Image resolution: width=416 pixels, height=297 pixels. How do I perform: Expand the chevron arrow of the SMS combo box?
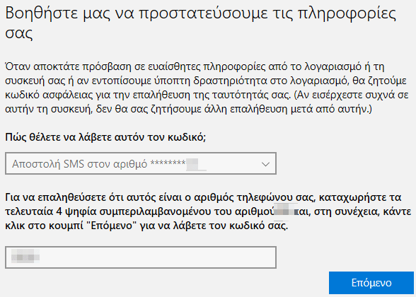pyautogui.click(x=265, y=164)
